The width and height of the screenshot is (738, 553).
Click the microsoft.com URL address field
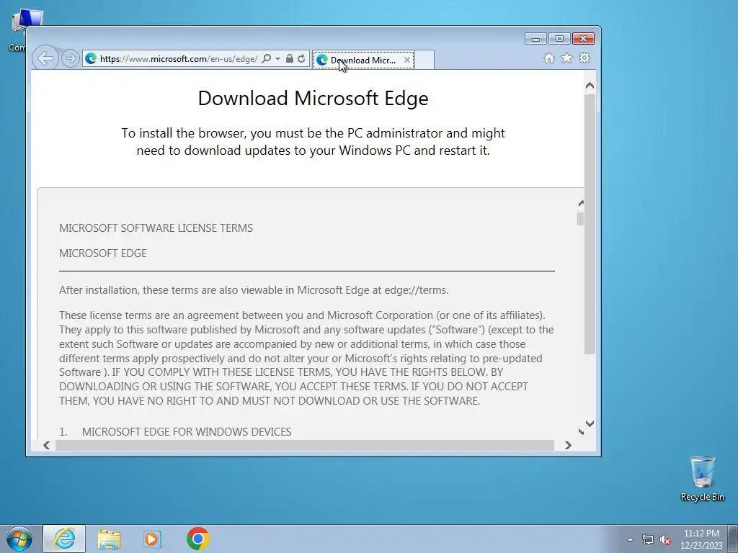coord(179,59)
